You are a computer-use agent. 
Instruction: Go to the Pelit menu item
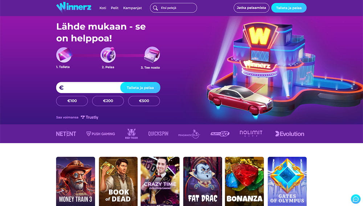(x=115, y=8)
